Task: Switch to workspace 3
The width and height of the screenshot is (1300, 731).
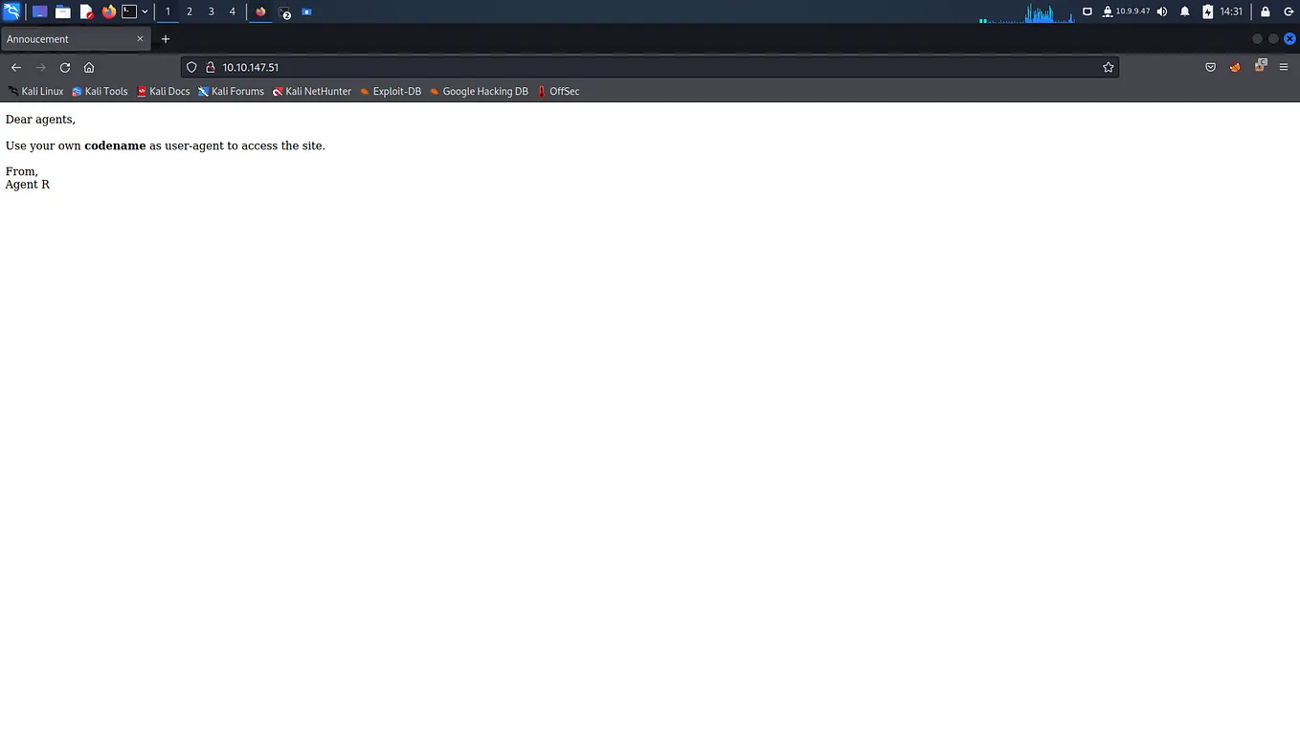Action: point(211,11)
